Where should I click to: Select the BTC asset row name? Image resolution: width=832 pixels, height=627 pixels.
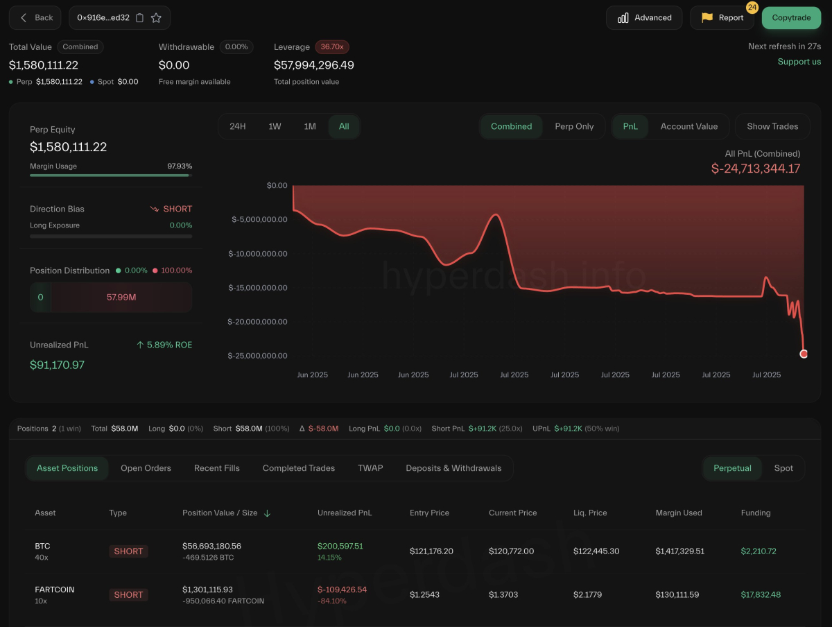click(42, 547)
